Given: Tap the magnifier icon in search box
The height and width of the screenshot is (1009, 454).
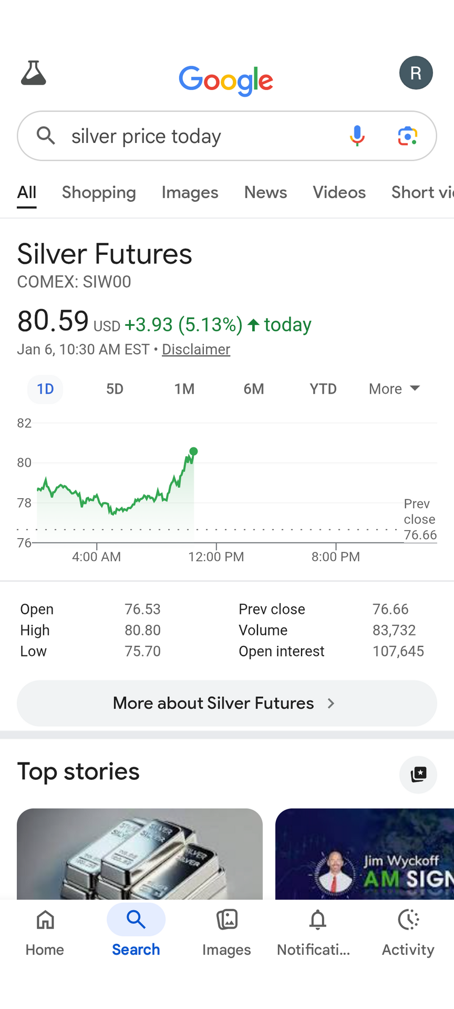Looking at the screenshot, I should [x=46, y=136].
